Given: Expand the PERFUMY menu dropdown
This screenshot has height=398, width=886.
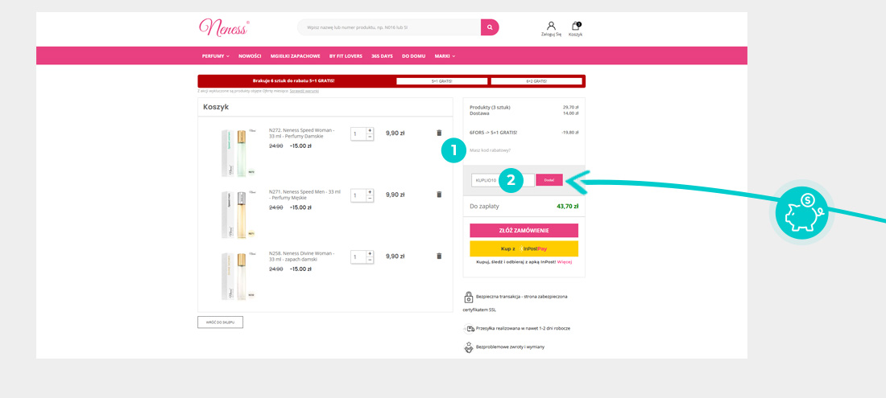Looking at the screenshot, I should click(215, 55).
